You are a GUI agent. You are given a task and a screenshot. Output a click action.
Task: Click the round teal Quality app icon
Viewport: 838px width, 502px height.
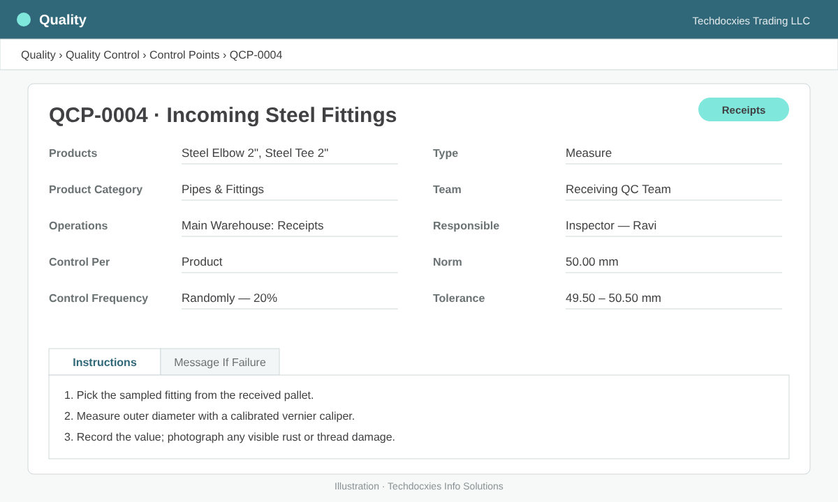click(24, 20)
